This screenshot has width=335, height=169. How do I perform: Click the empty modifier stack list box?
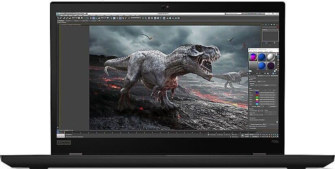(x=270, y=36)
